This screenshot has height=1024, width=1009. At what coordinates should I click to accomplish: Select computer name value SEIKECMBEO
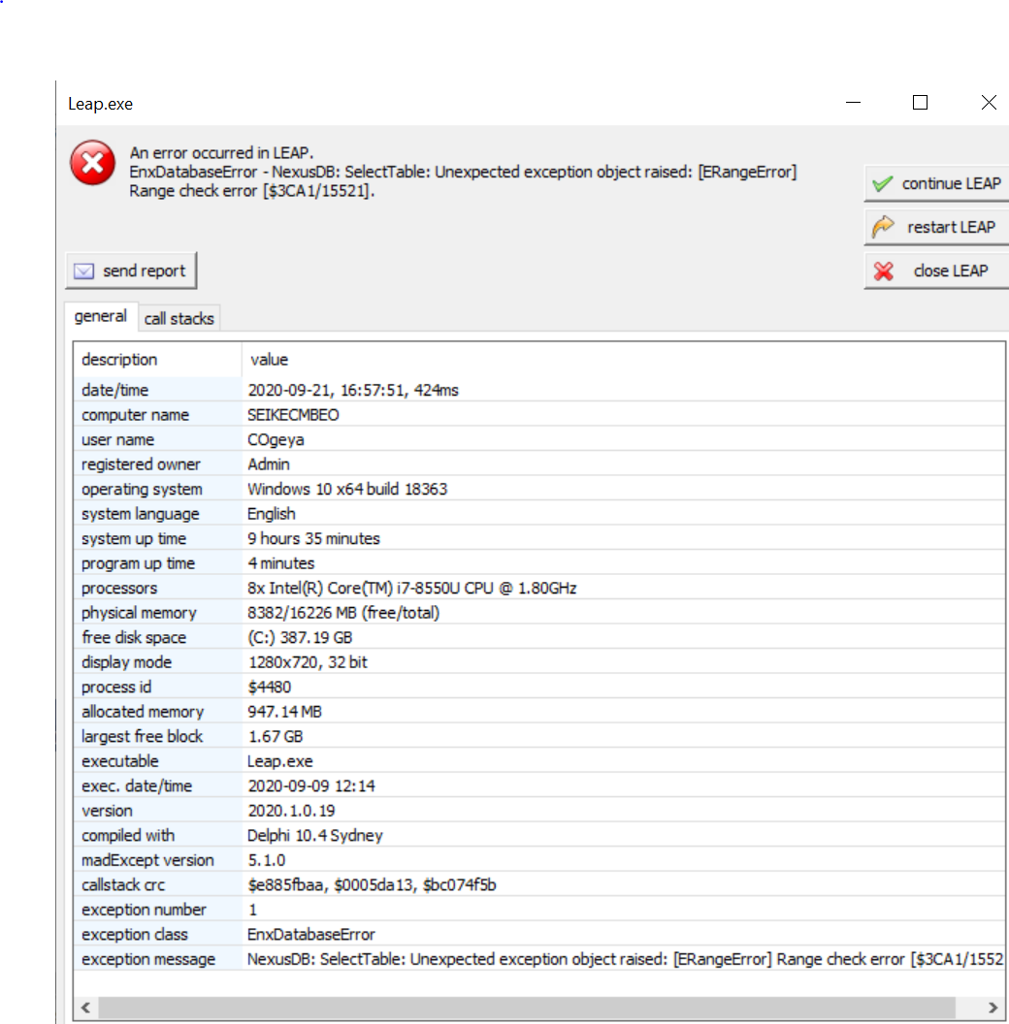tap(293, 415)
